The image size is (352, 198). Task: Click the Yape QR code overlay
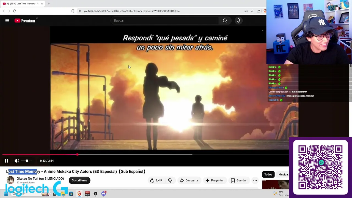[x=320, y=167]
